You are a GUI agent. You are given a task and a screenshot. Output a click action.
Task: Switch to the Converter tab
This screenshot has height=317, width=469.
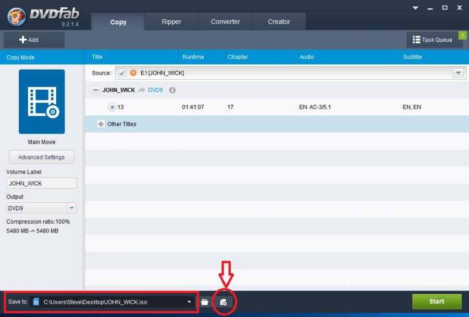pyautogui.click(x=225, y=22)
